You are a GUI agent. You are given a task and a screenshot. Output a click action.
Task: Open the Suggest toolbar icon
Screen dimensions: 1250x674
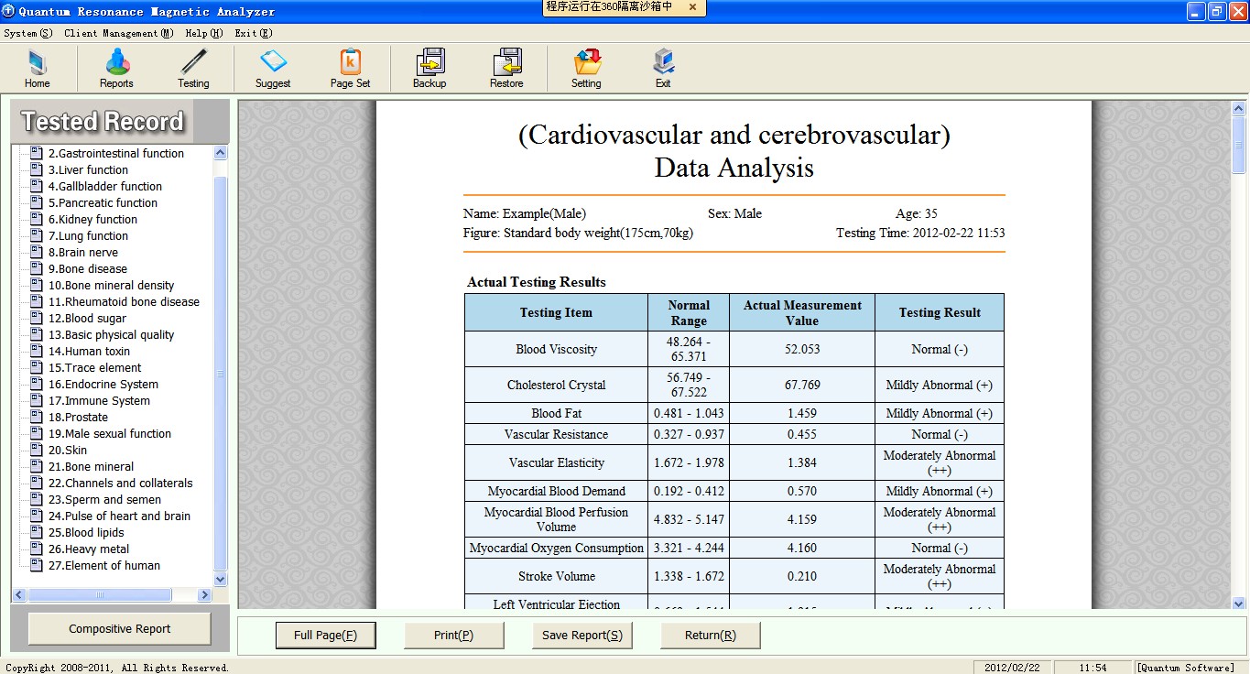[273, 70]
